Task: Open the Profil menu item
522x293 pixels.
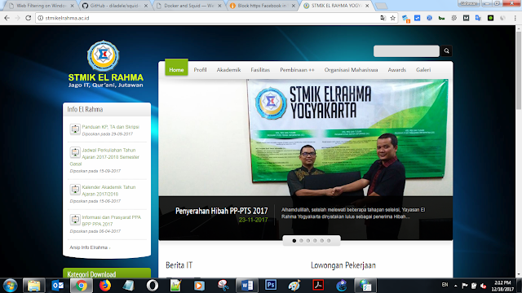Action: (x=200, y=70)
